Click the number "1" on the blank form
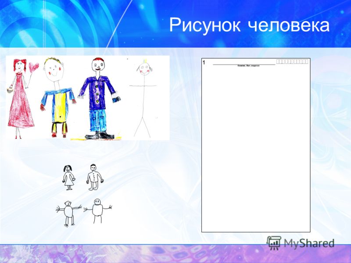351x263 pixels. 204,62
